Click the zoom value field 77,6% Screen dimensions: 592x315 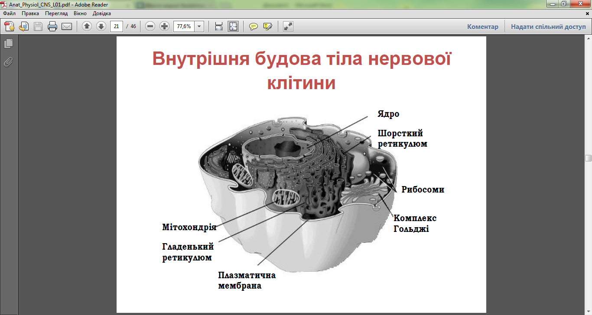click(x=184, y=26)
